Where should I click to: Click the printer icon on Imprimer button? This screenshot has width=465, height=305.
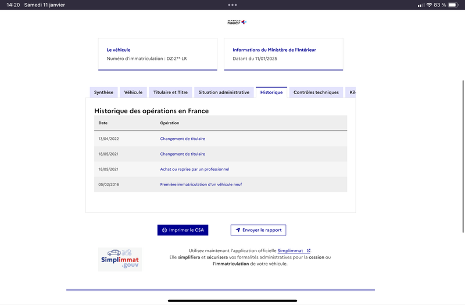(x=164, y=230)
